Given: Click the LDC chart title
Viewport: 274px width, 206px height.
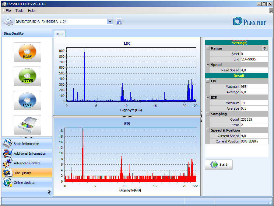Looking at the screenshot, I should click(127, 43).
